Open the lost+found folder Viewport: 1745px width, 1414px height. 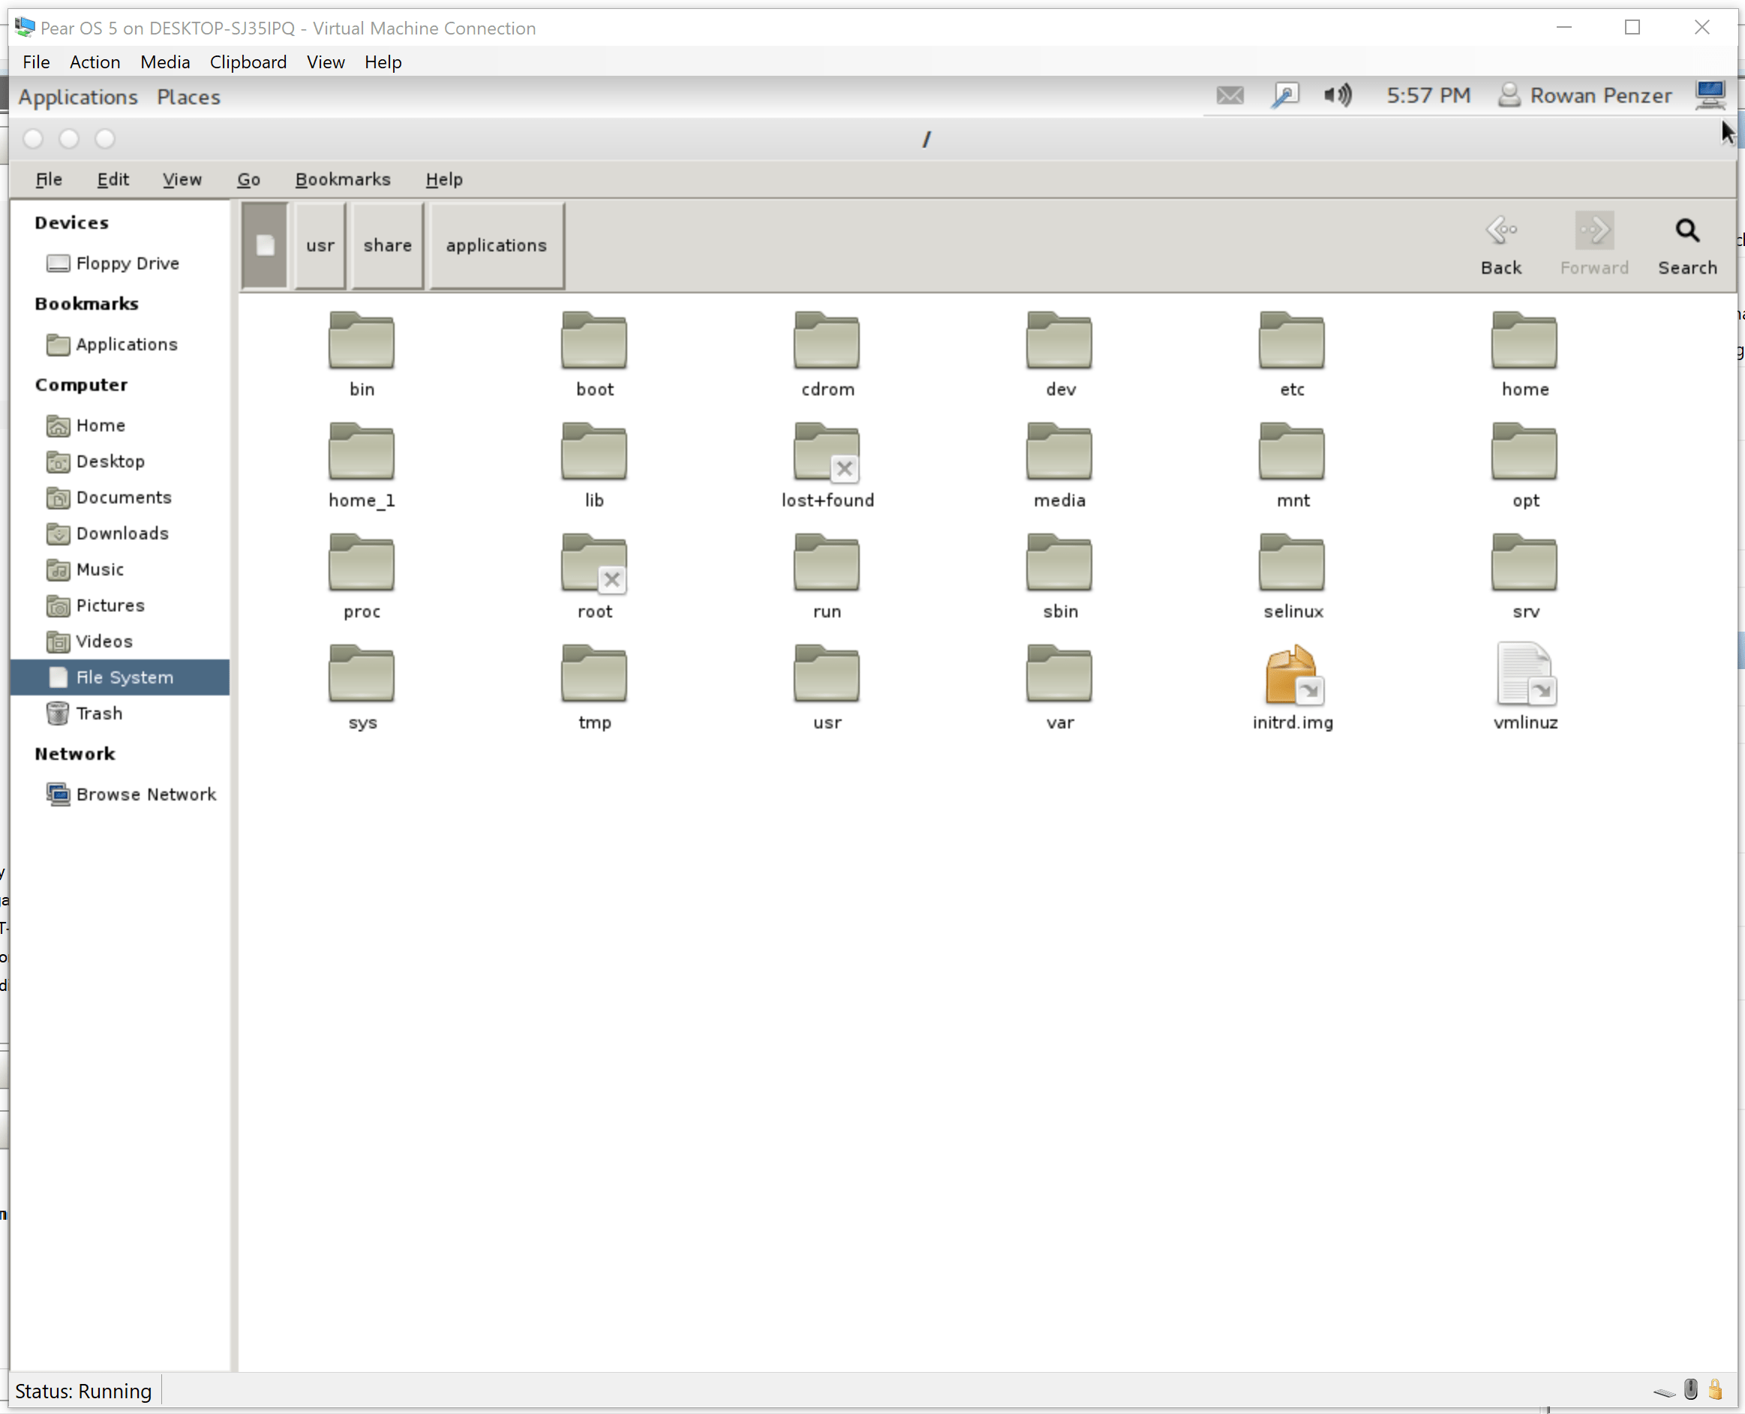[826, 456]
